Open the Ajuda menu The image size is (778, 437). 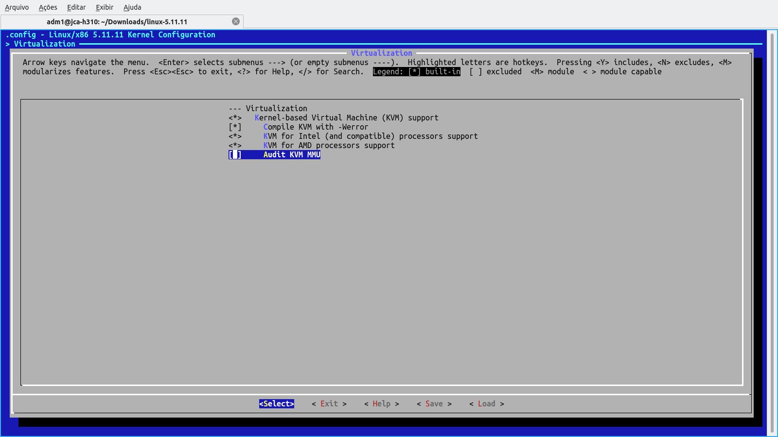click(x=132, y=7)
